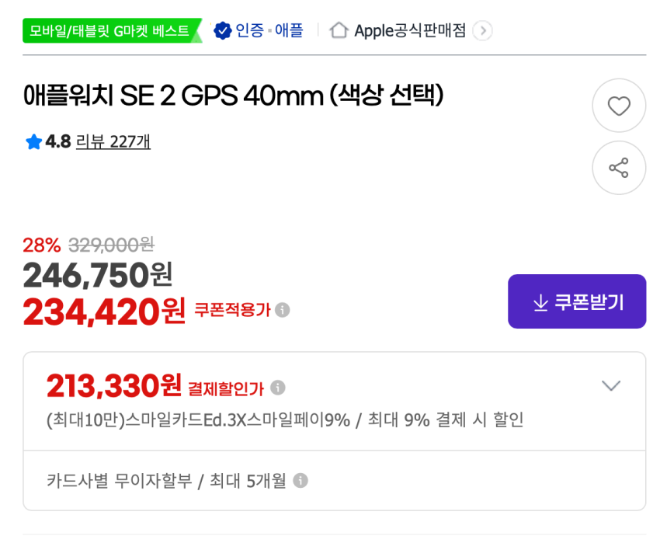Viewport: 660px width, 536px height.
Task: Click the 213,330원 payment discount price
Action: [x=113, y=385]
